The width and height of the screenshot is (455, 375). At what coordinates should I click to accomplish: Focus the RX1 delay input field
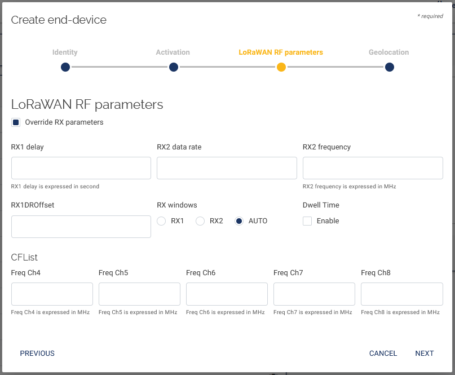click(81, 168)
